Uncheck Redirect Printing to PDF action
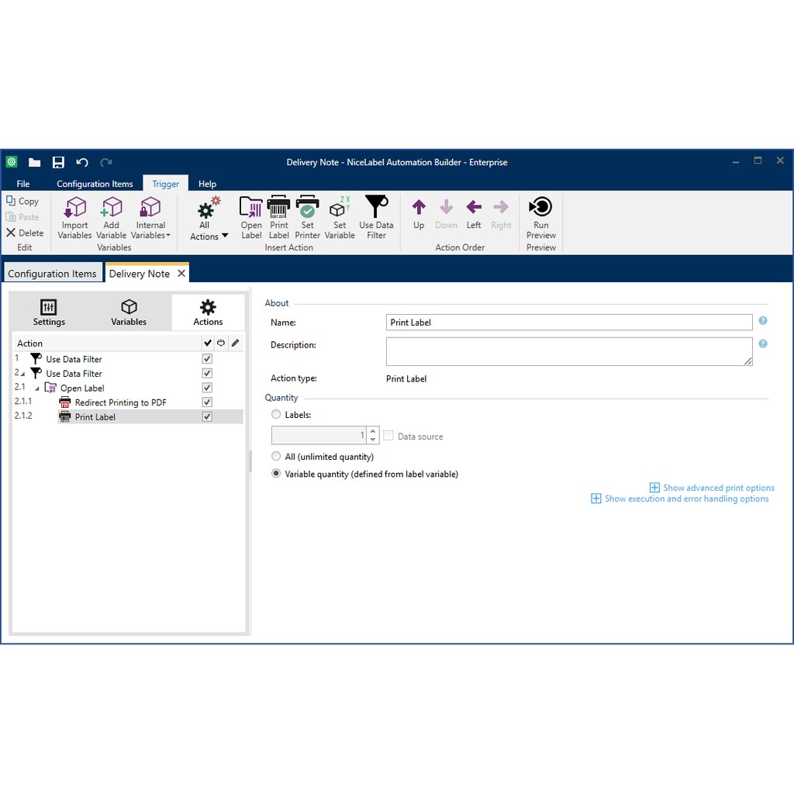Screen dimensions: 794x794 [207, 402]
